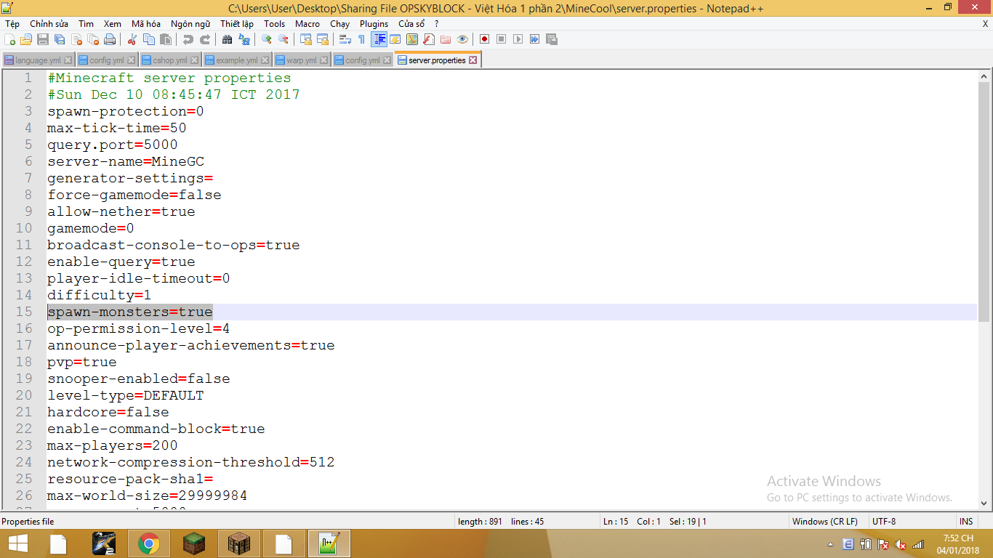Stop macro recording with the square icon
The width and height of the screenshot is (993, 558).
click(501, 39)
